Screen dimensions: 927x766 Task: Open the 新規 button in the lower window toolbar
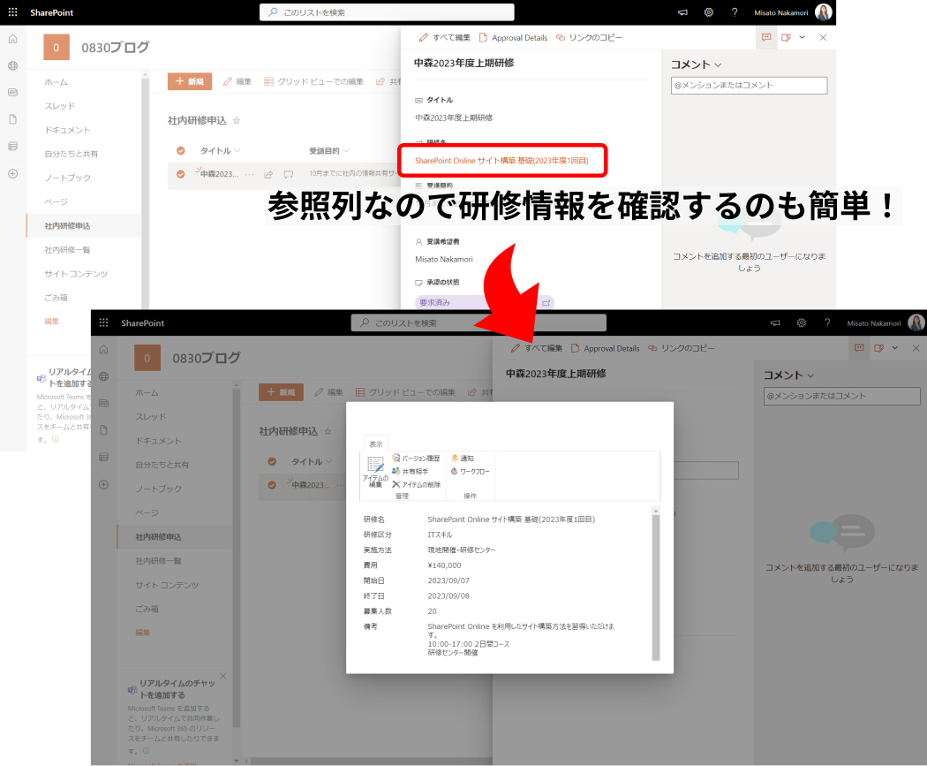click(x=281, y=392)
